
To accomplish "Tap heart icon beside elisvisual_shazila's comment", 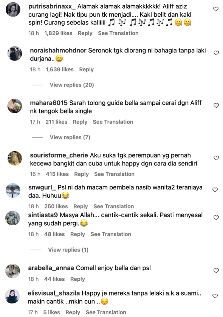I will coord(215,296).
